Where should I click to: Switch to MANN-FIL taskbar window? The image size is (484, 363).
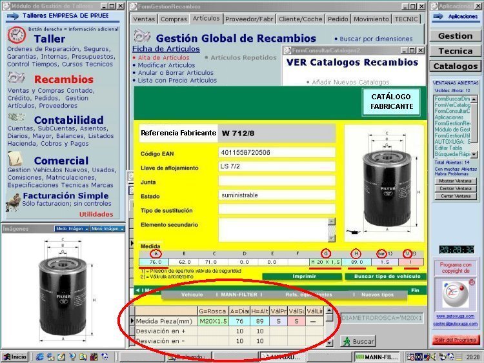tap(378, 357)
